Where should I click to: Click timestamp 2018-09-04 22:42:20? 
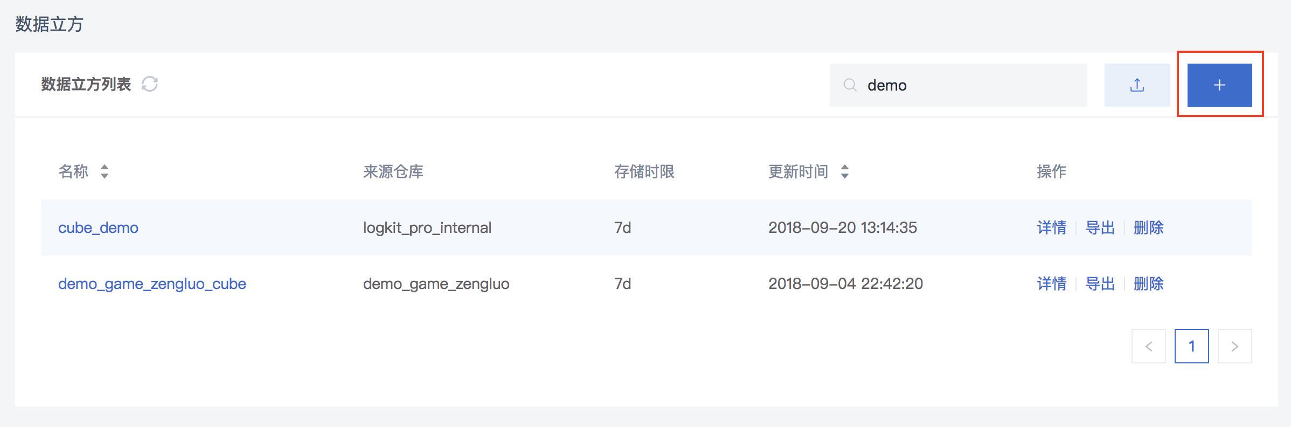click(x=846, y=284)
